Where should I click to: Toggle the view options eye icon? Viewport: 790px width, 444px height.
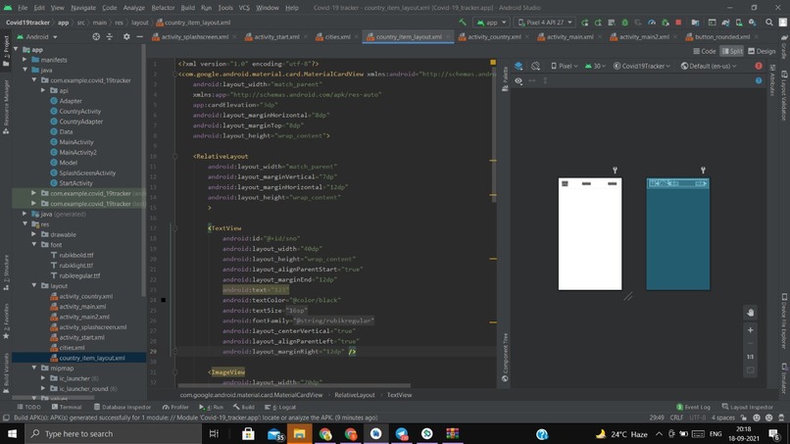[518, 80]
